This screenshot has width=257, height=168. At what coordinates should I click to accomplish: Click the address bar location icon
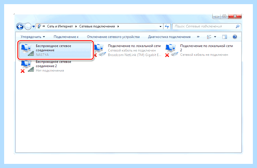pos(39,26)
